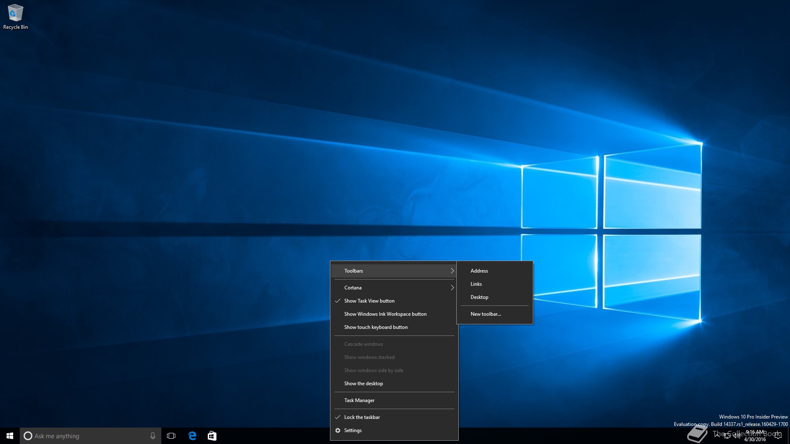
Task: Click Show windows side by side entry
Action: tap(394, 370)
